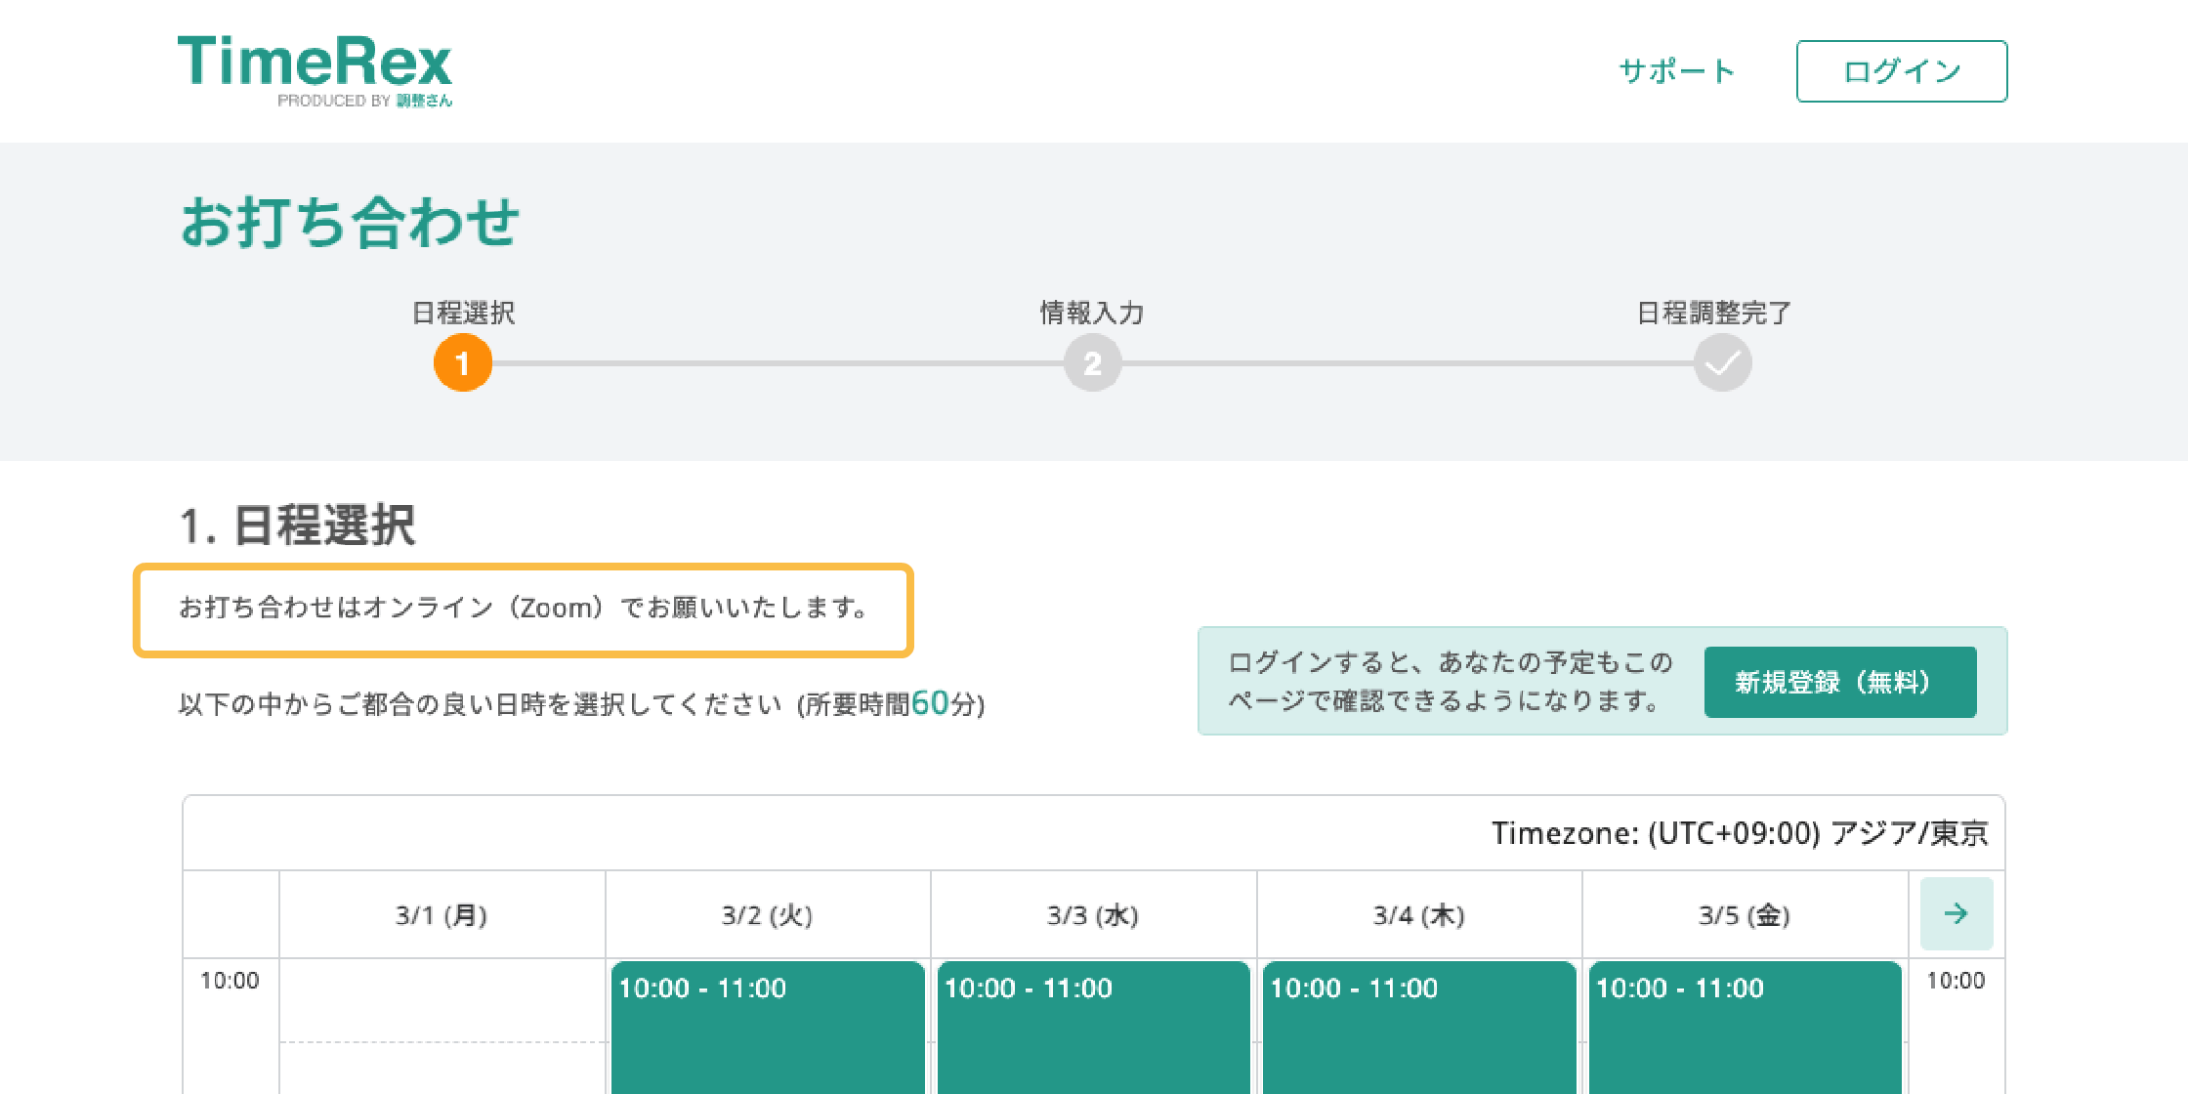
Task: Click the 3/5 (金) column header
Action: pyautogui.click(x=1745, y=915)
